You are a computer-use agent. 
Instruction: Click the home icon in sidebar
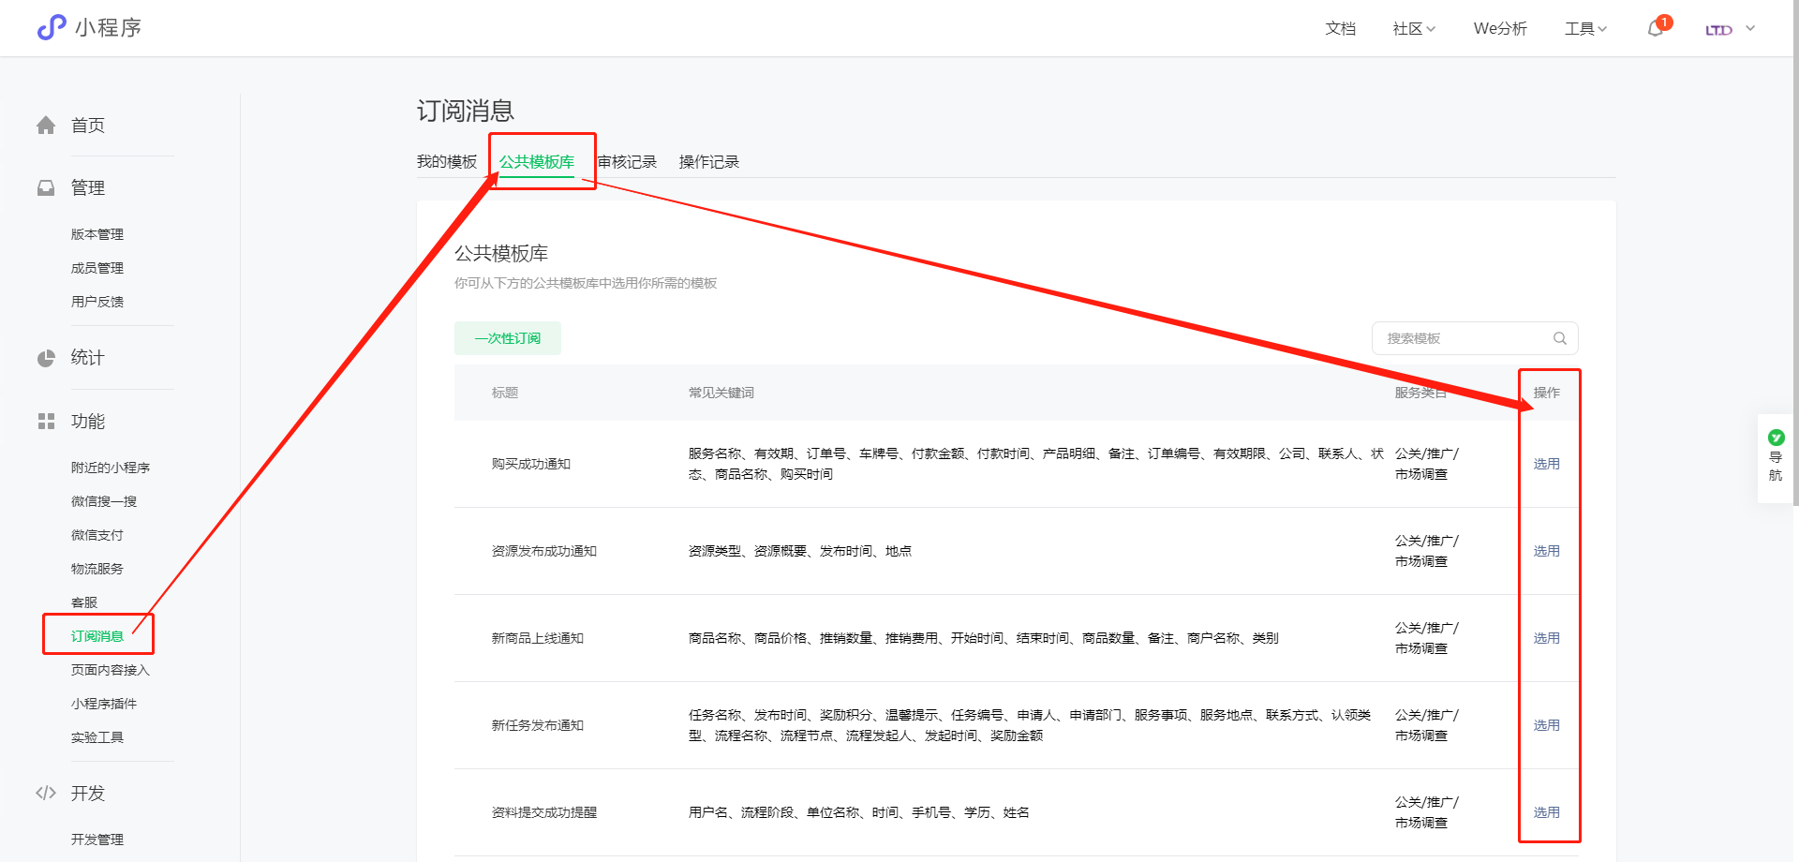tap(46, 126)
